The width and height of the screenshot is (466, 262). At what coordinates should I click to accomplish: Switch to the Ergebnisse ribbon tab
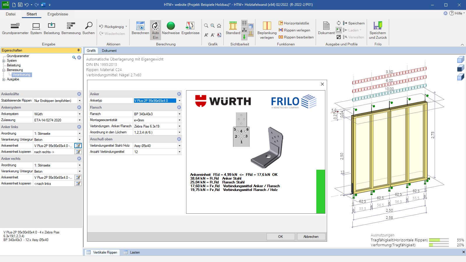pyautogui.click(x=58, y=14)
